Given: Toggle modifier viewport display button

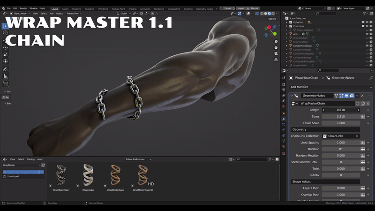Looking at the screenshot, I should pyautogui.click(x=346, y=96).
